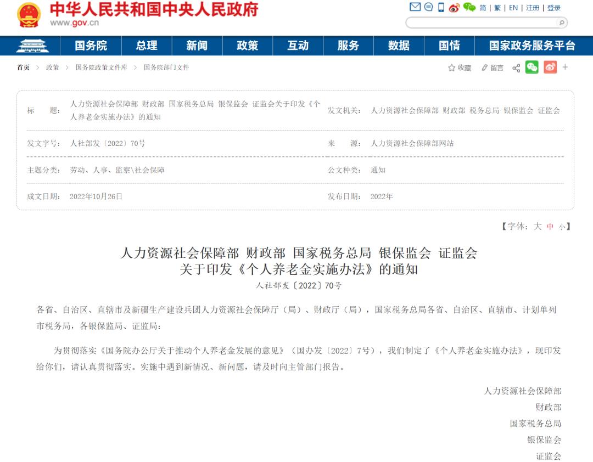This screenshot has width=593, height=462.
Task: Click the Xinhuamen building home icon
Action: click(32, 46)
